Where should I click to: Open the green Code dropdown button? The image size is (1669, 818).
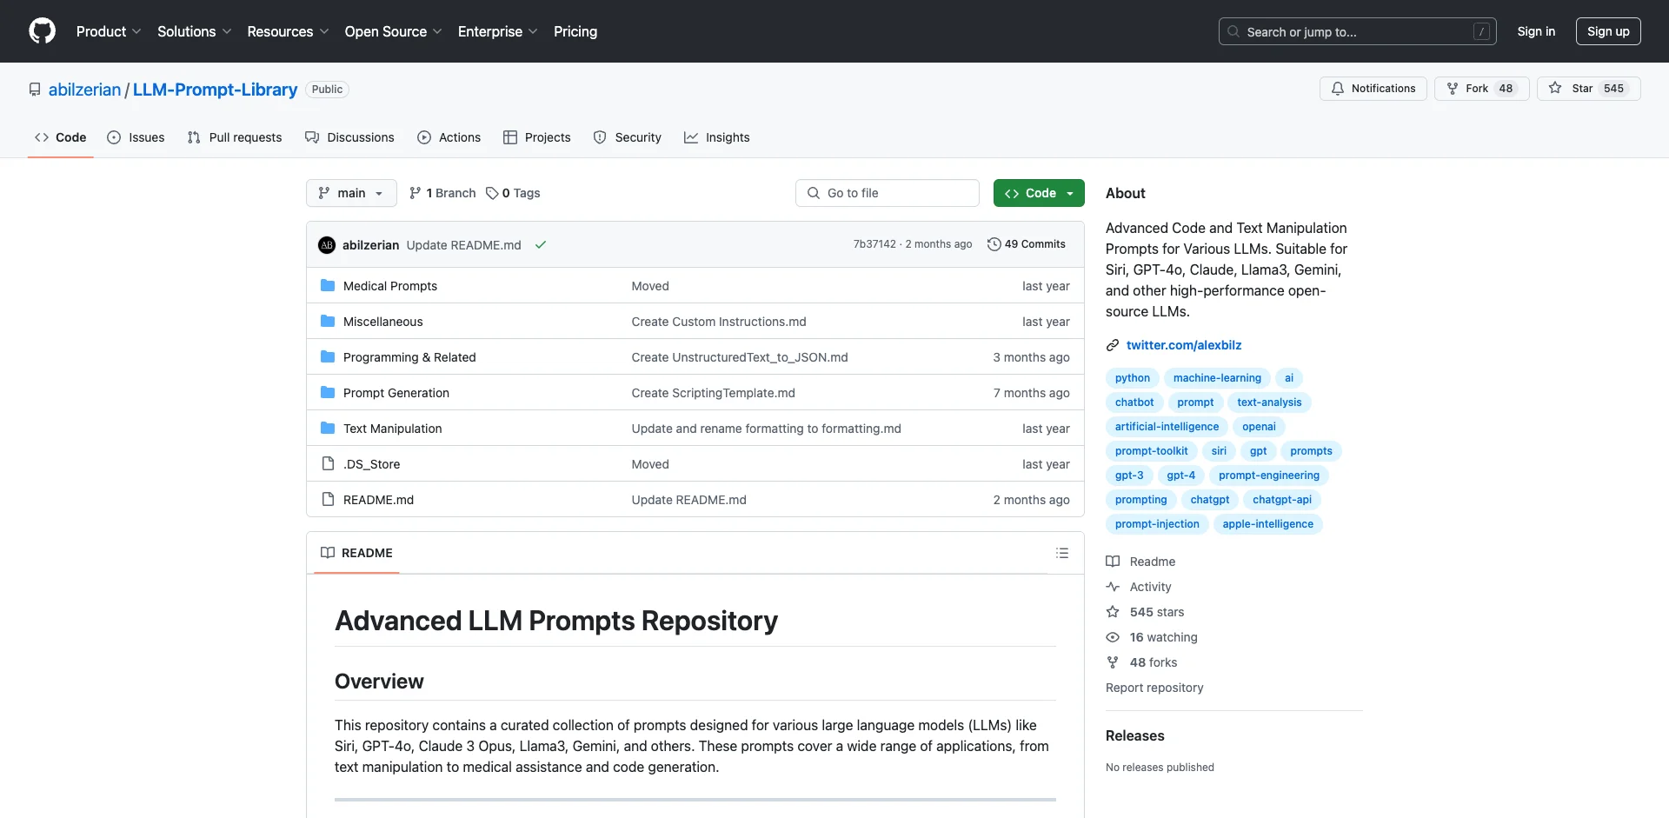coord(1039,193)
